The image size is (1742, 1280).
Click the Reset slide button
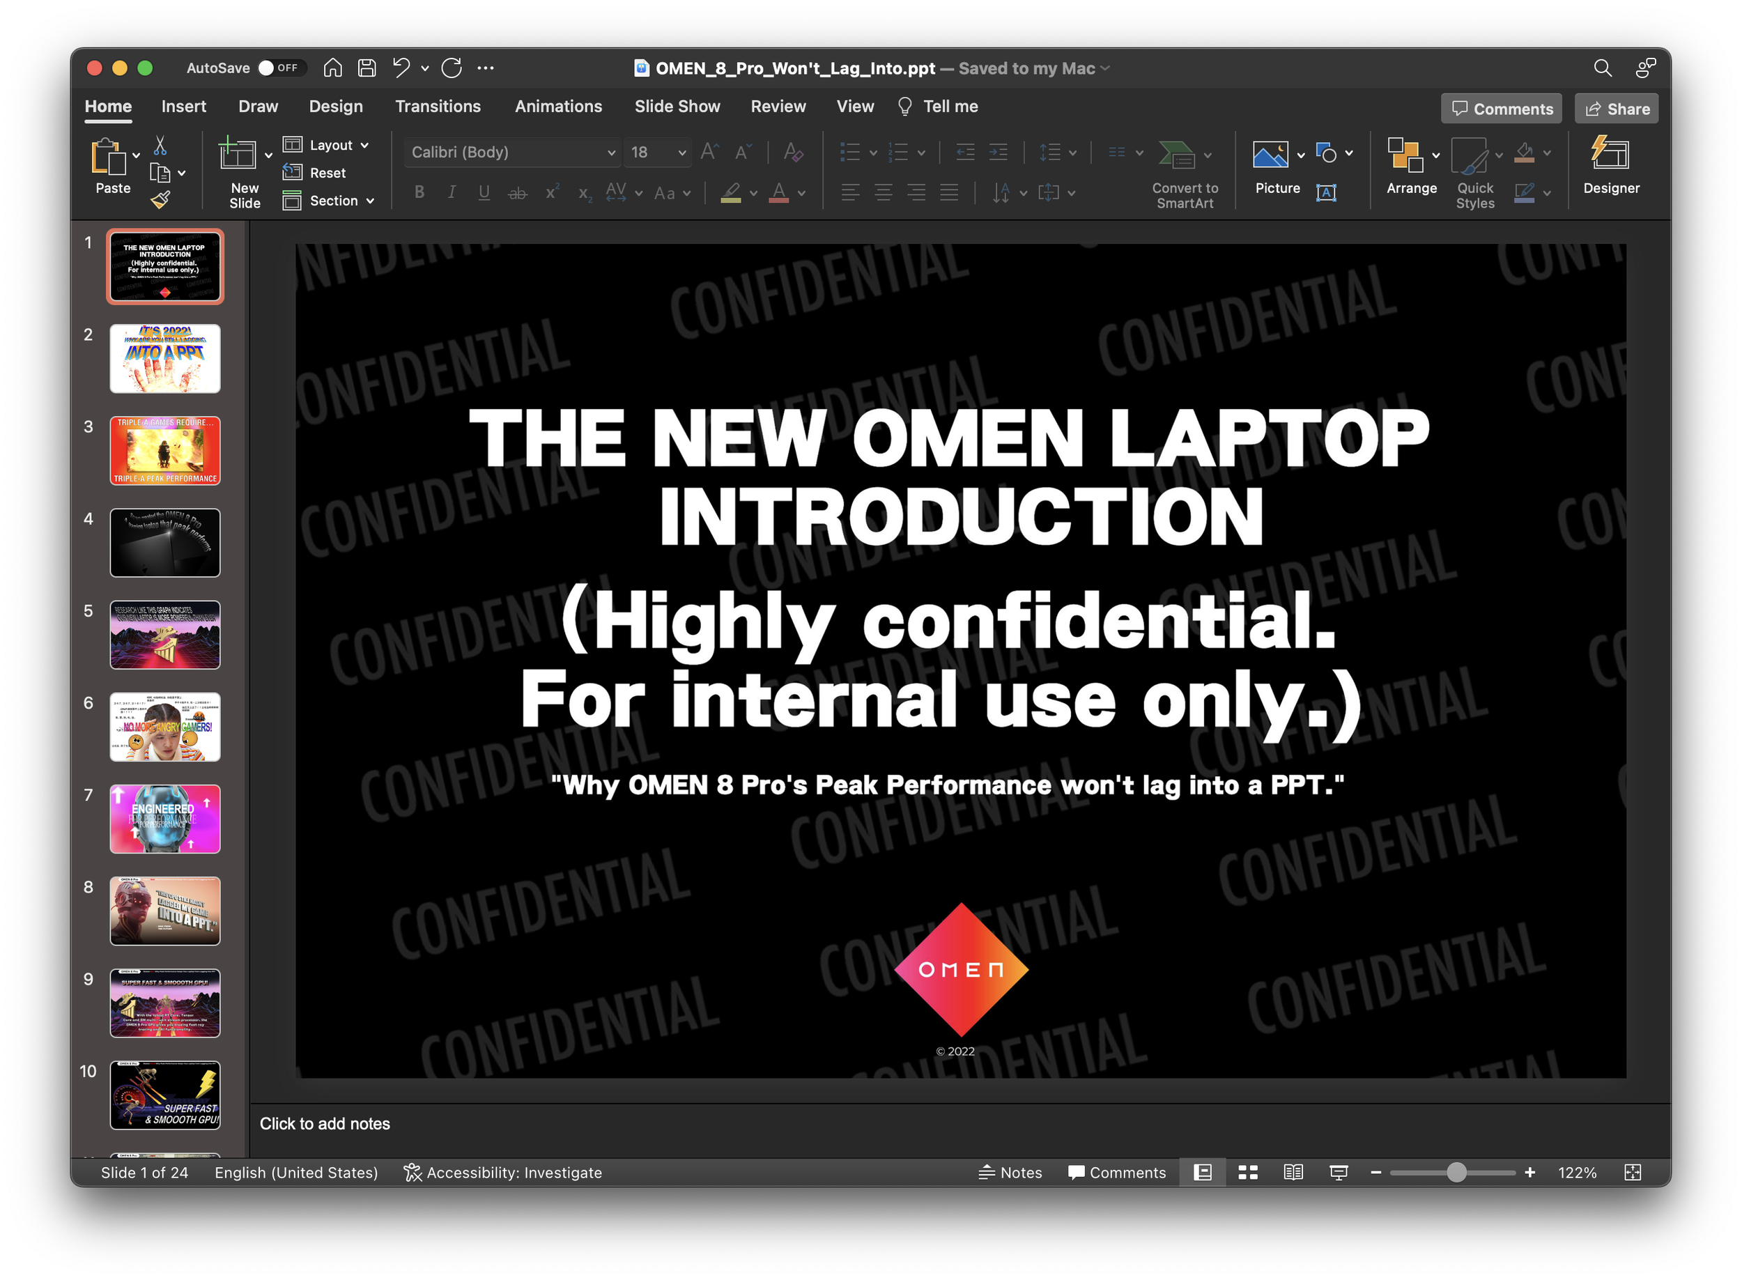point(316,173)
